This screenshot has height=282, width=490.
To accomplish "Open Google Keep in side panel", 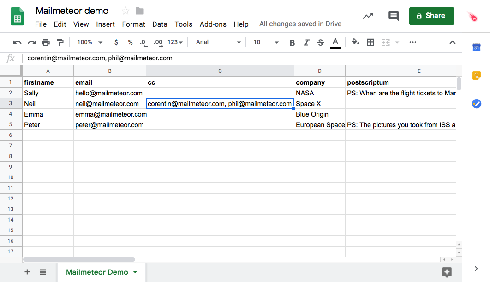I will click(x=477, y=76).
